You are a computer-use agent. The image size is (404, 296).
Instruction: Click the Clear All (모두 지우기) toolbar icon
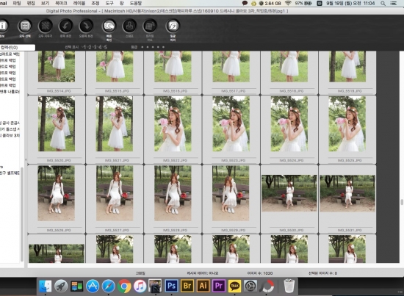pos(45,26)
